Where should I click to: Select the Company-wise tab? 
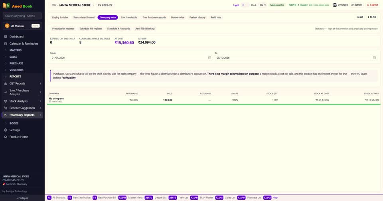tap(108, 17)
